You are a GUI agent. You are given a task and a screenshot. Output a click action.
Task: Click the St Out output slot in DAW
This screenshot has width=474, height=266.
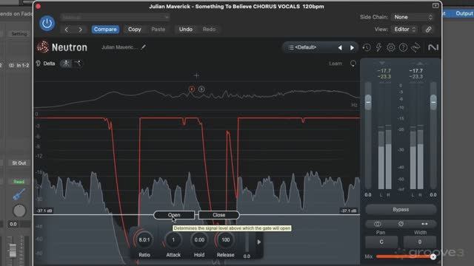(19, 163)
